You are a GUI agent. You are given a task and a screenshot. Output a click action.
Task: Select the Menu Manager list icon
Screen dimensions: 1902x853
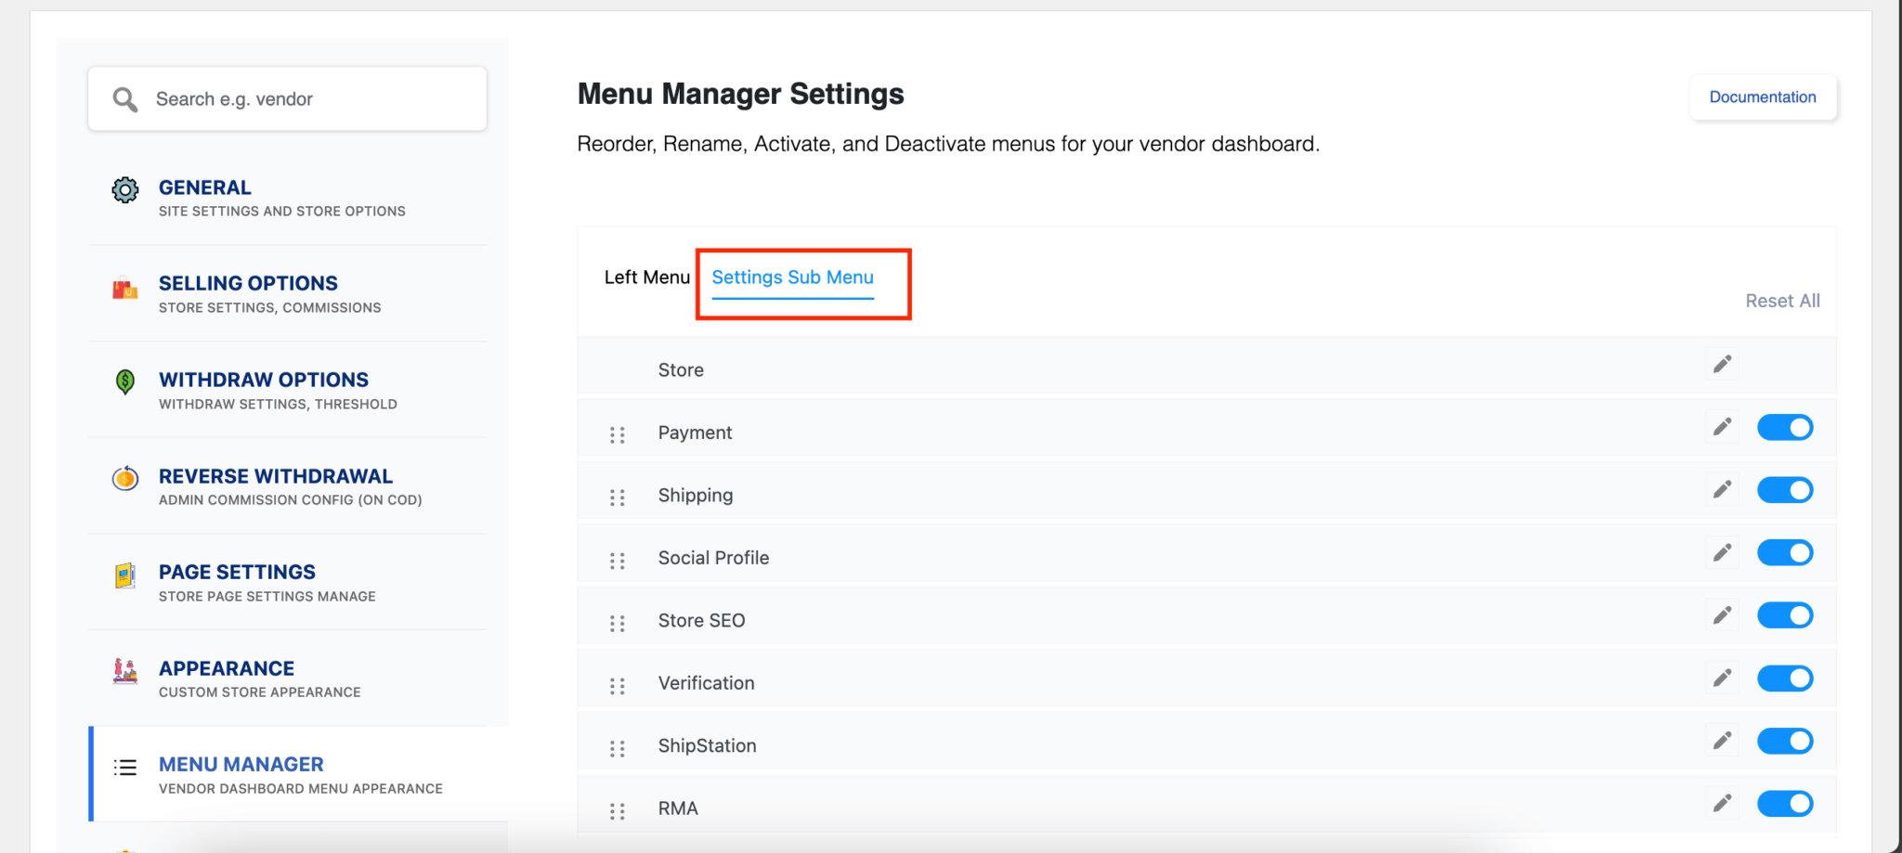coord(124,768)
